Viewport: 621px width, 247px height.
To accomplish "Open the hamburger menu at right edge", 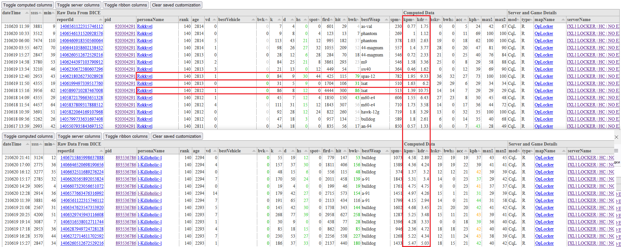I will 616,151.
